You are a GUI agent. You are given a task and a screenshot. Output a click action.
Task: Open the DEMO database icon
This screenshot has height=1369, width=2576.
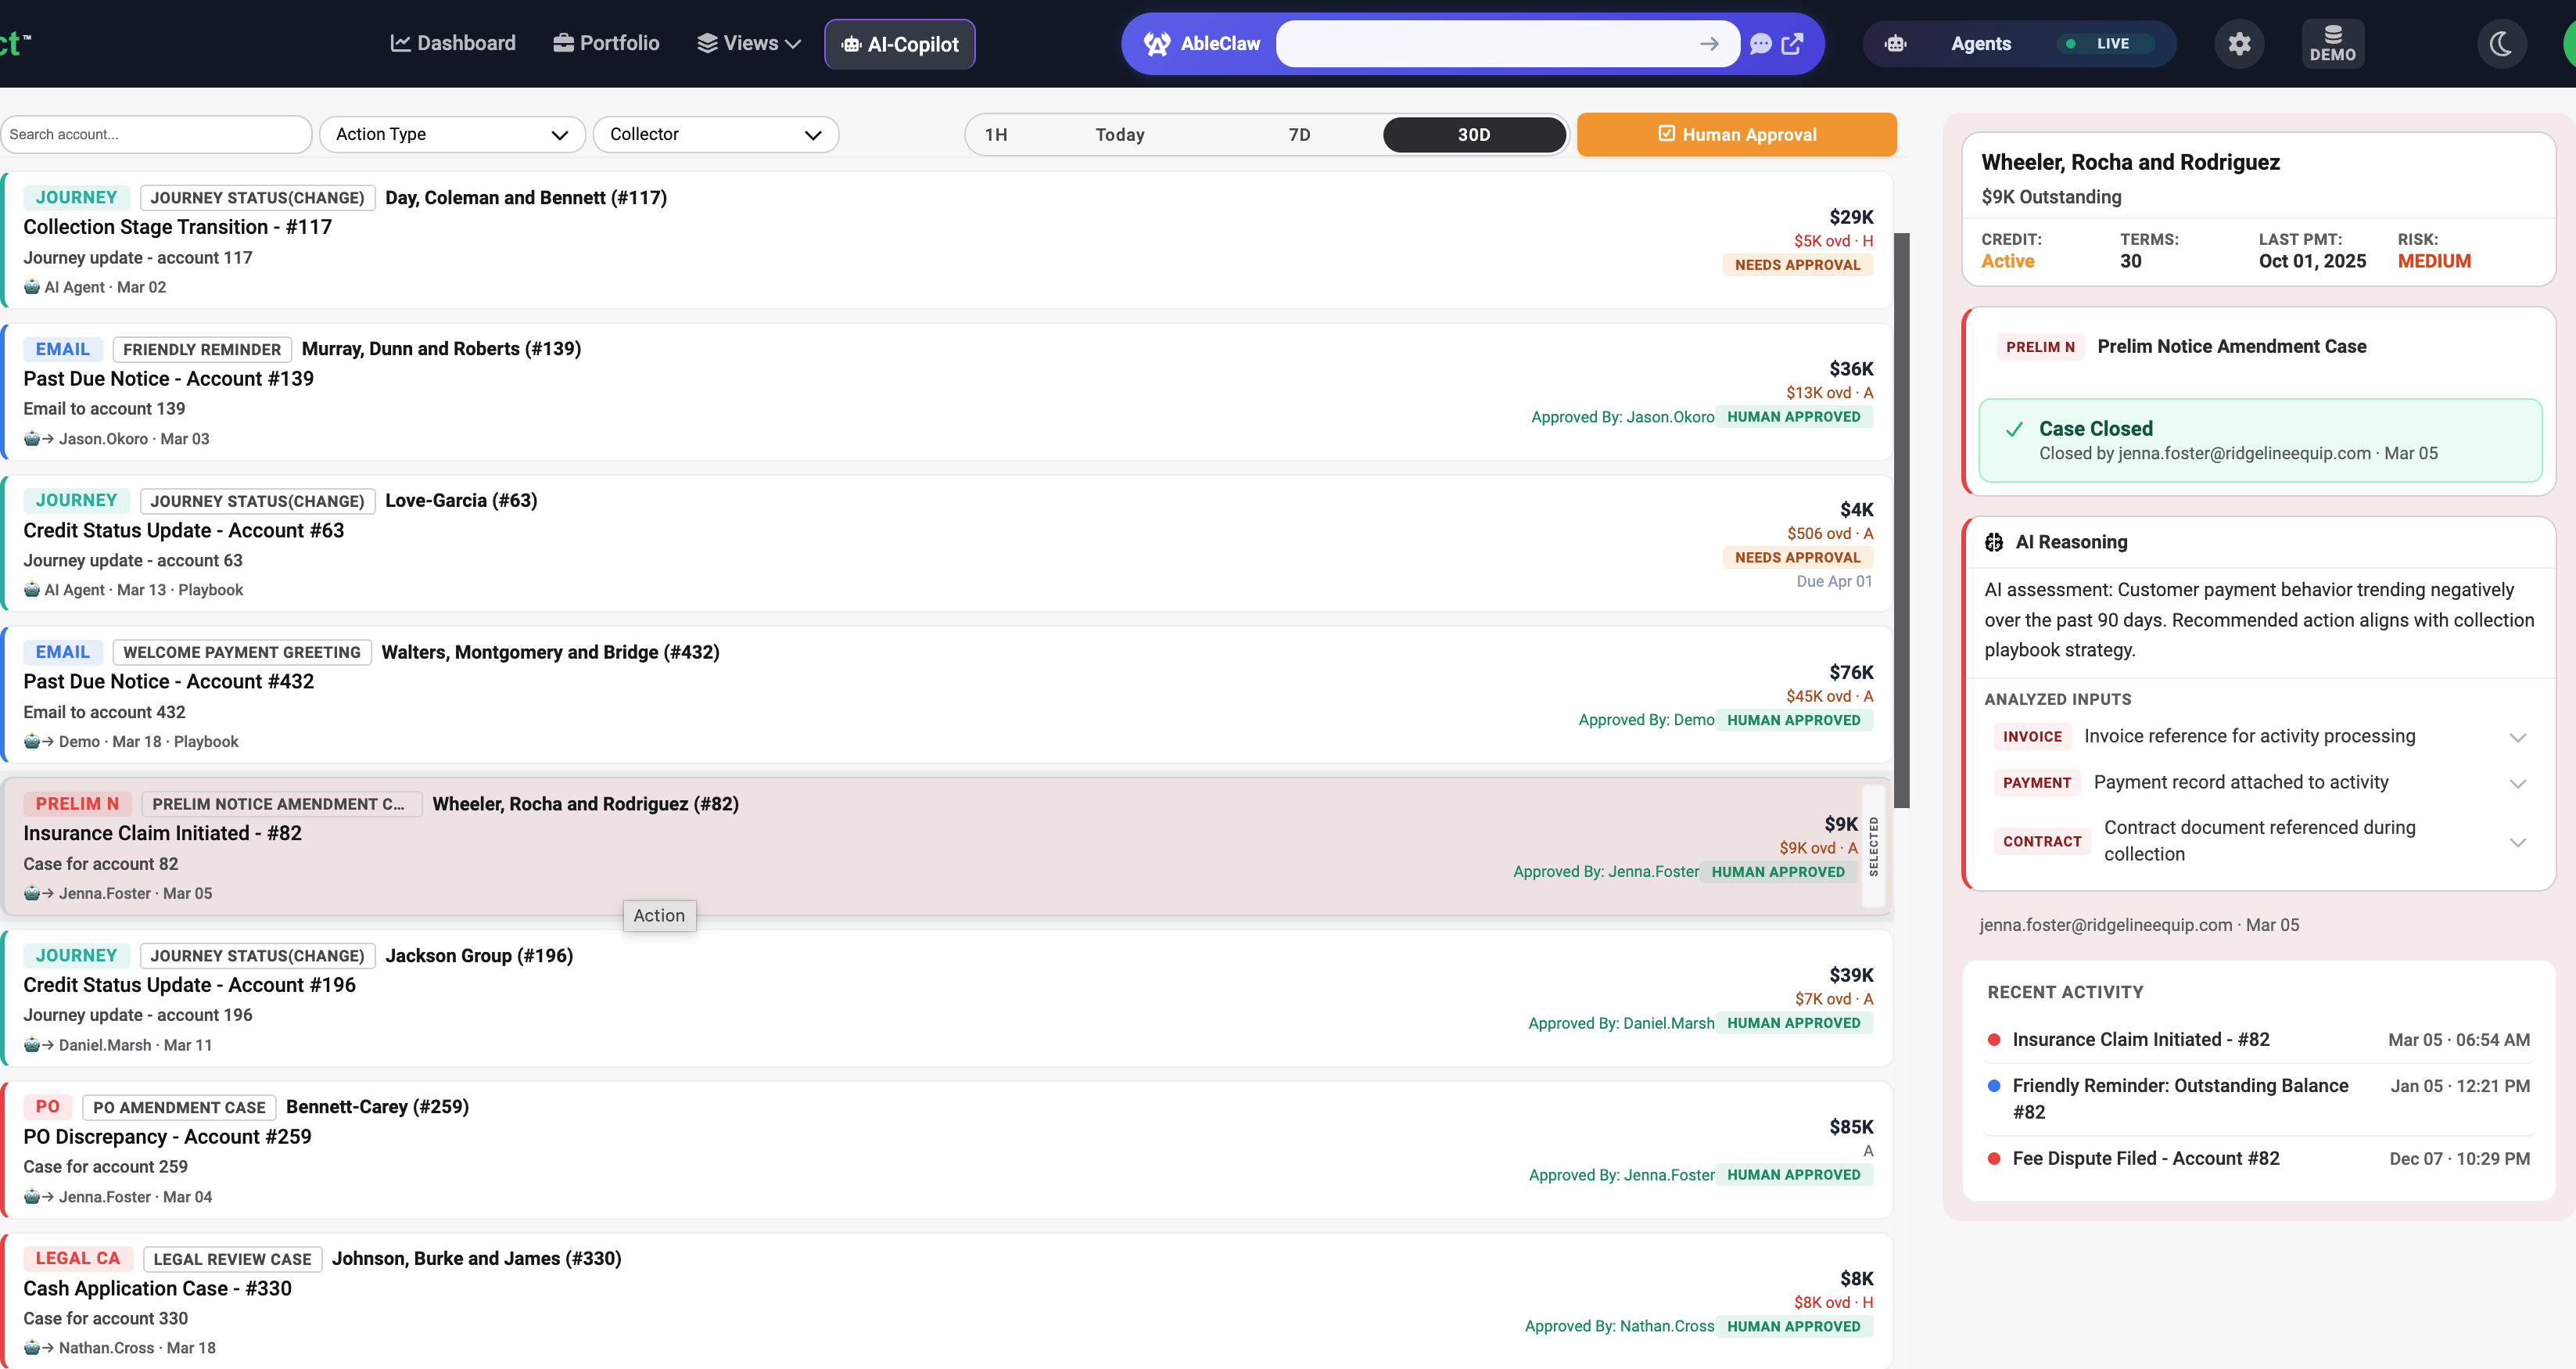2333,43
